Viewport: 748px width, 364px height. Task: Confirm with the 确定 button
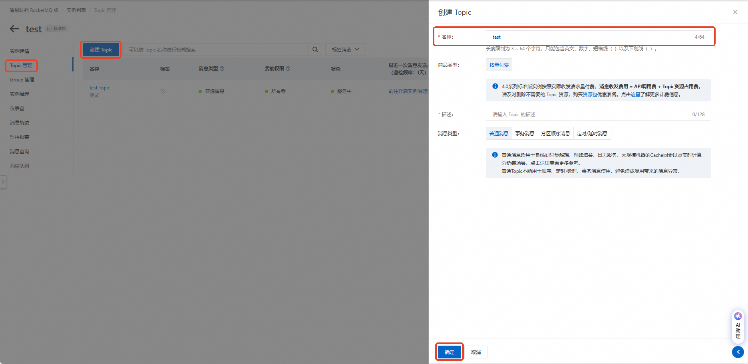450,352
